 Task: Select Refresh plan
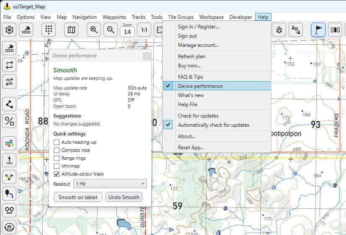(x=217, y=56)
